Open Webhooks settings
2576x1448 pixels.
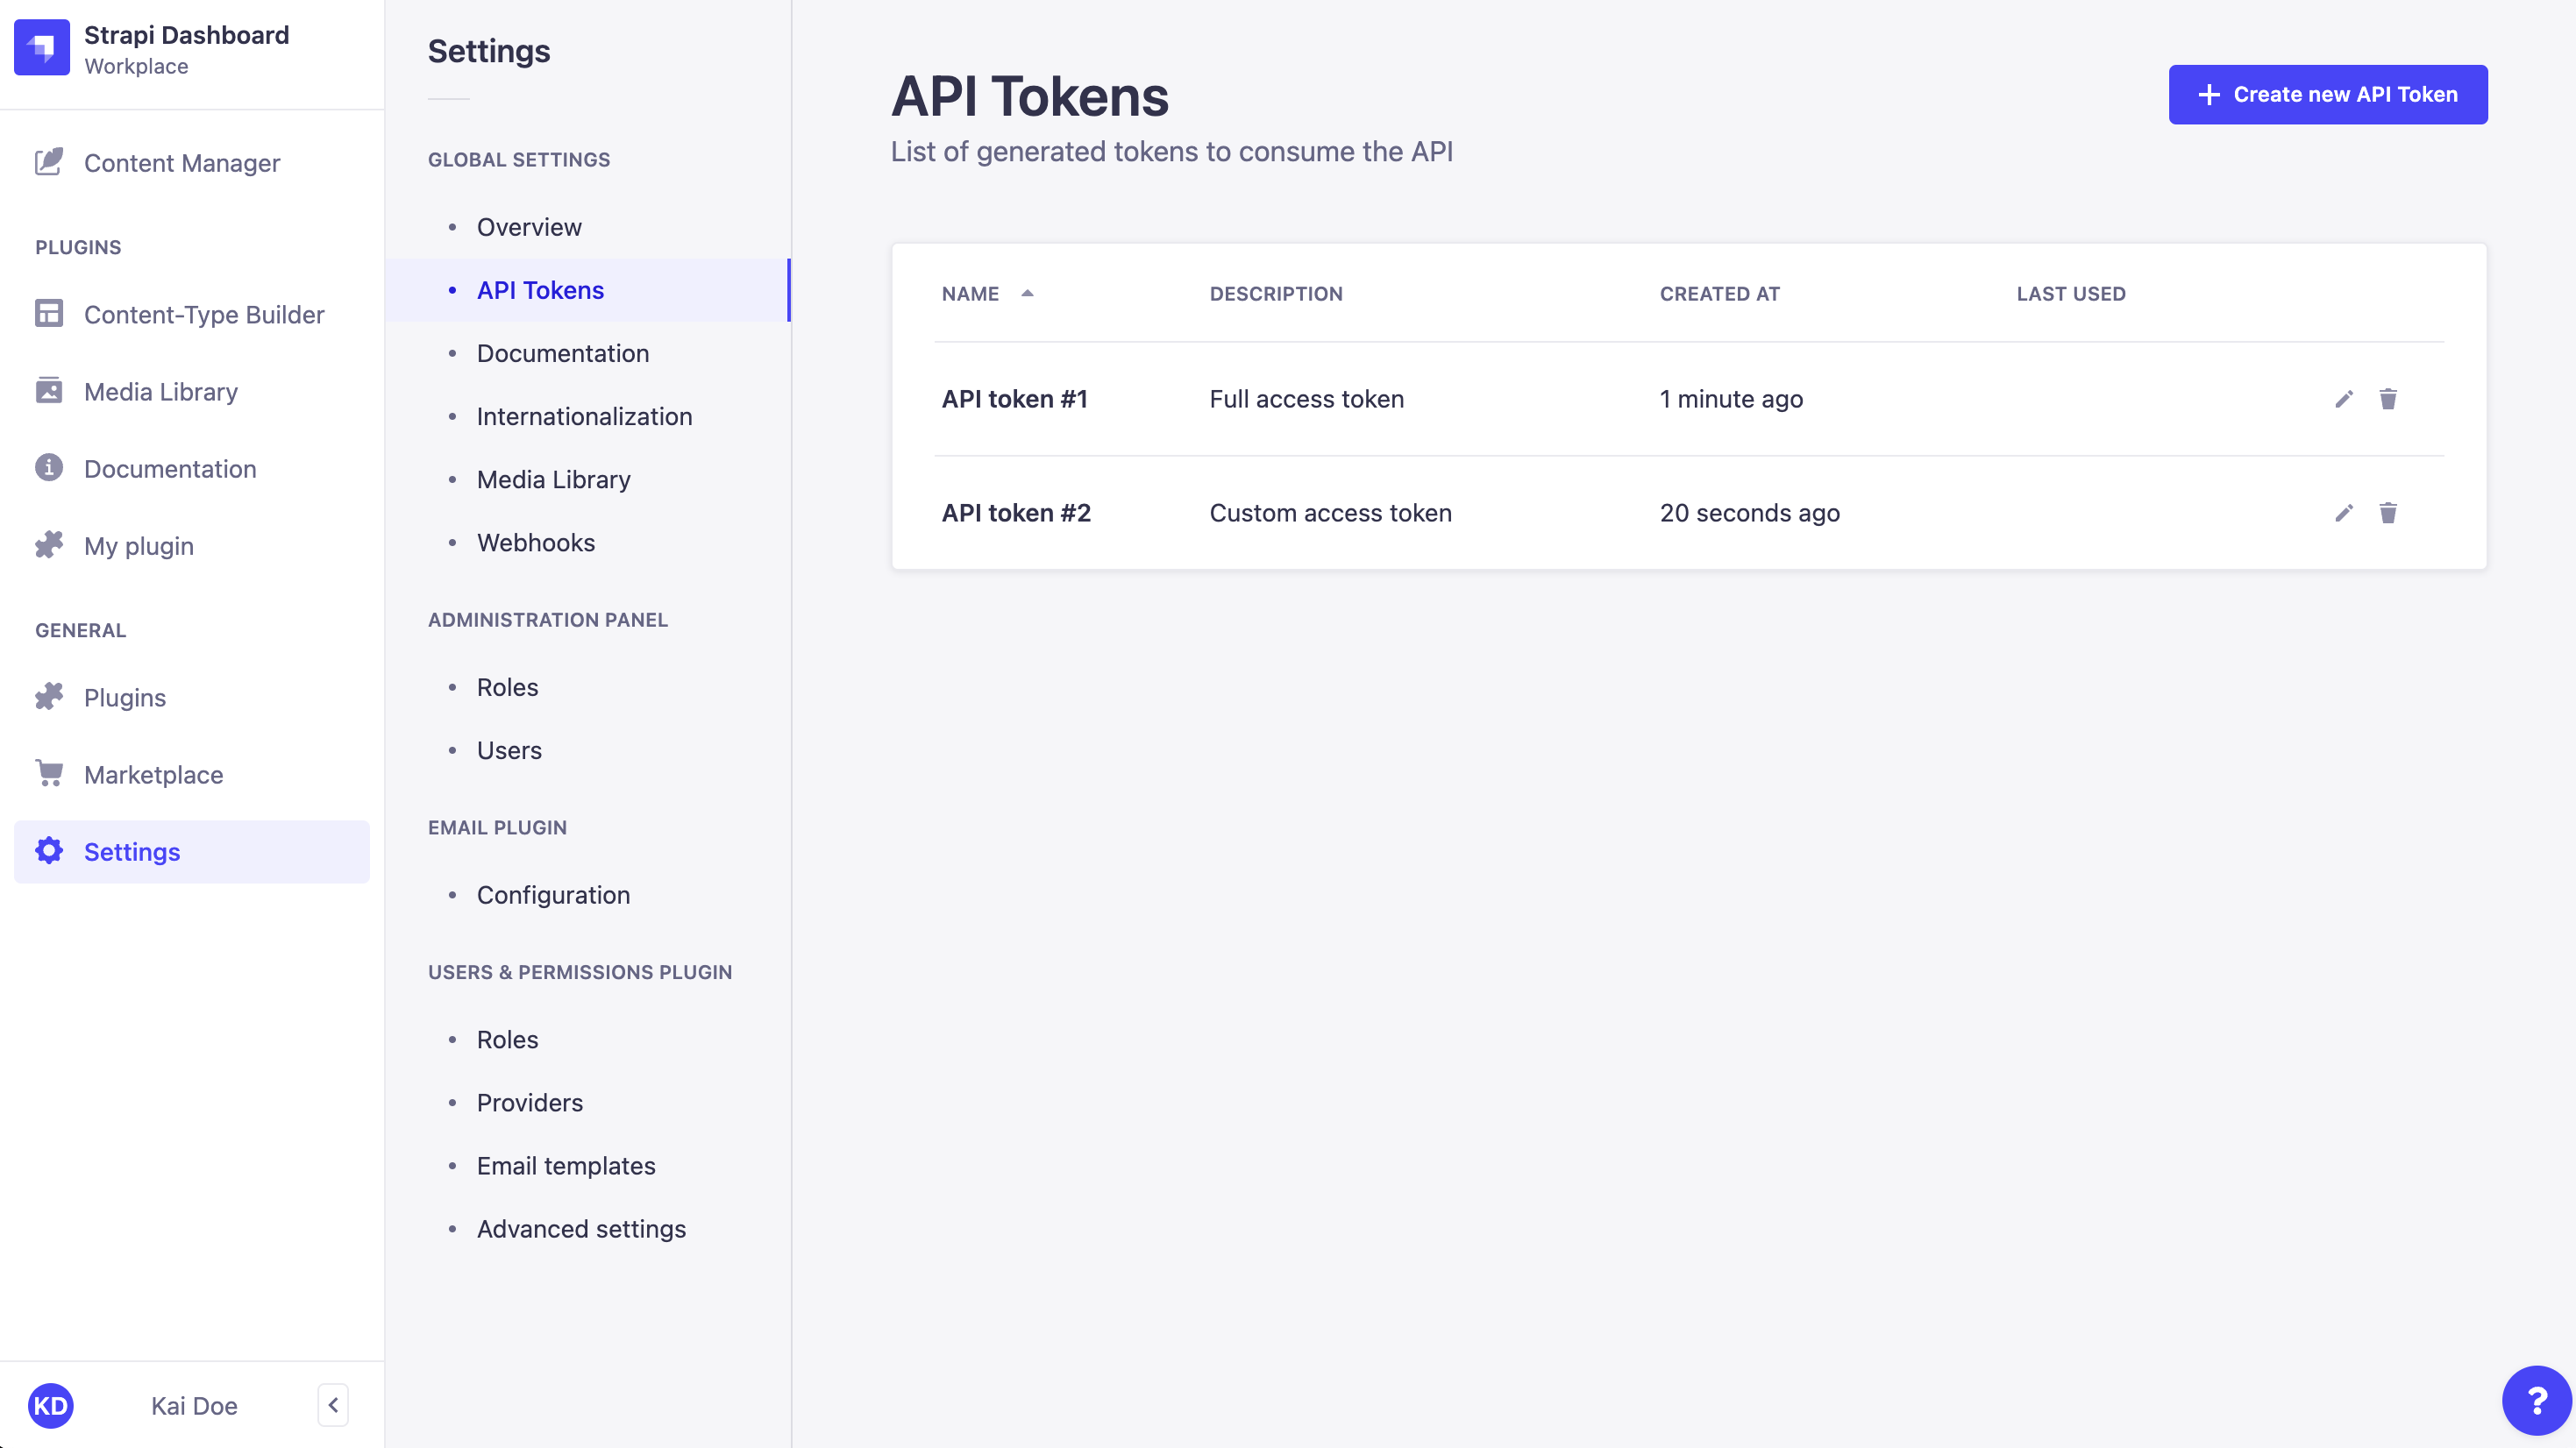pyautogui.click(x=536, y=542)
